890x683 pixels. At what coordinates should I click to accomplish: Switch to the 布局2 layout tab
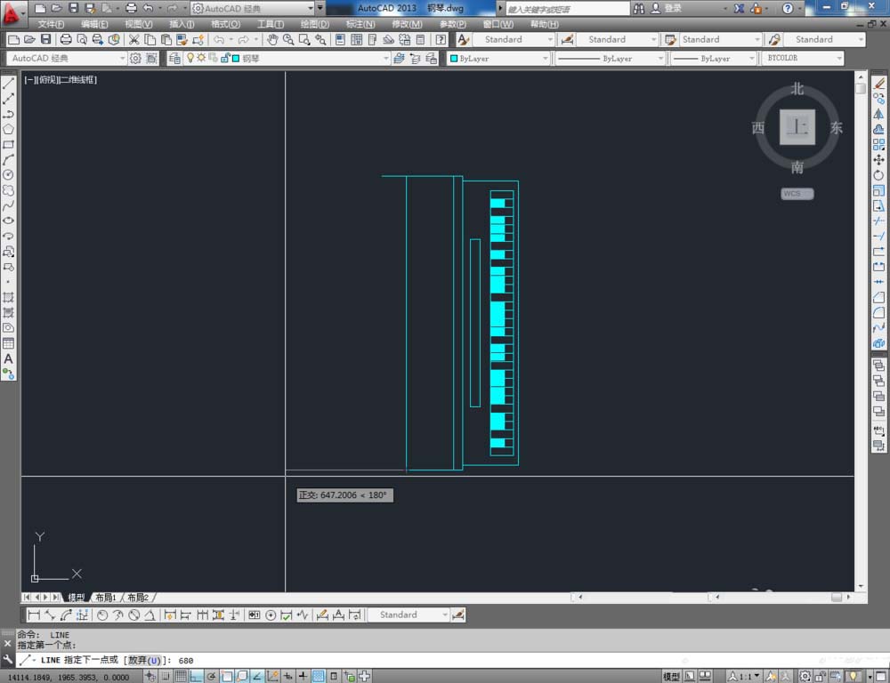138,598
